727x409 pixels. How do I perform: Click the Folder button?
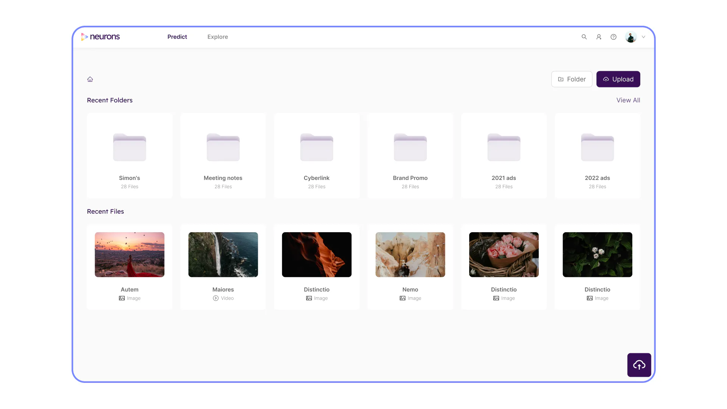pyautogui.click(x=572, y=79)
